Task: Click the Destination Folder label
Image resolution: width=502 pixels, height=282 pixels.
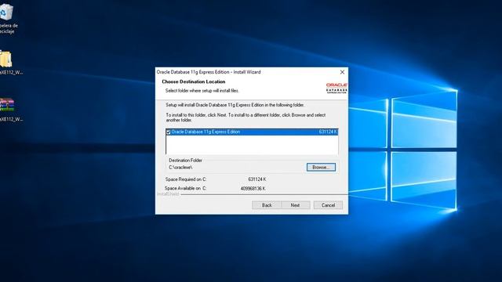Action: click(185, 161)
